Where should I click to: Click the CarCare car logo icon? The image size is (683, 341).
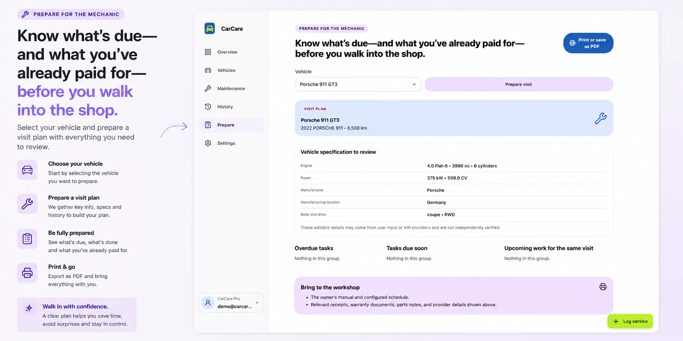click(209, 28)
